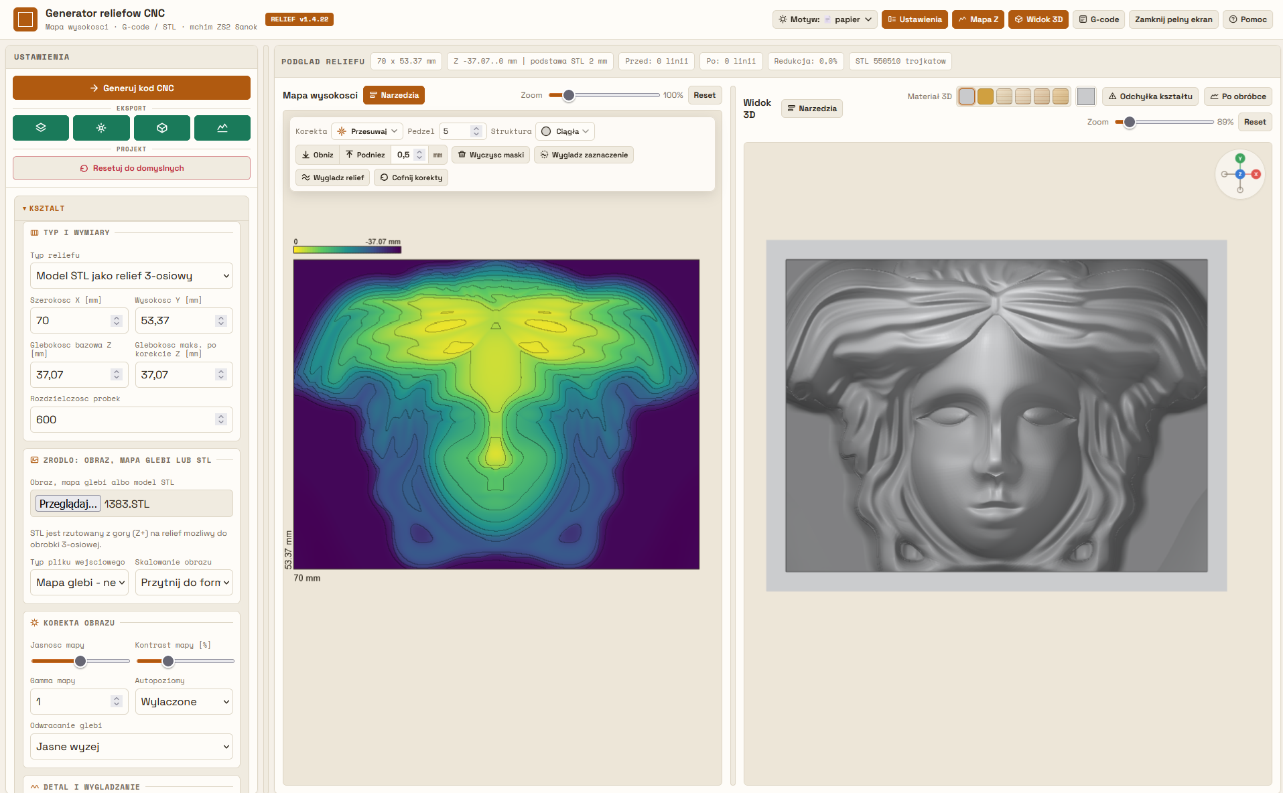The image size is (1283, 793).
Task: Click Wygladz zaznaczenie smoothing tool
Action: (584, 155)
